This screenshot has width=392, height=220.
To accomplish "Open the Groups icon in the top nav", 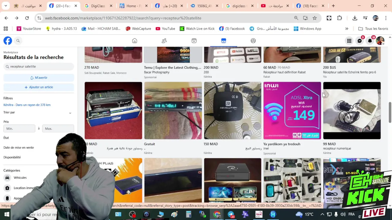I will tap(253, 41).
